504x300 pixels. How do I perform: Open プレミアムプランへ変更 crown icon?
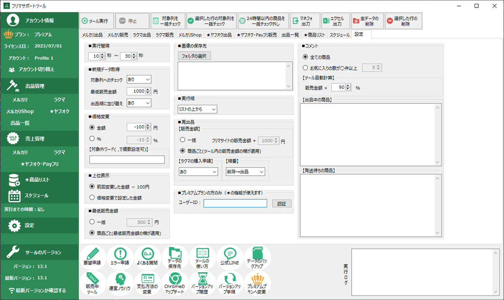[x=257, y=283]
